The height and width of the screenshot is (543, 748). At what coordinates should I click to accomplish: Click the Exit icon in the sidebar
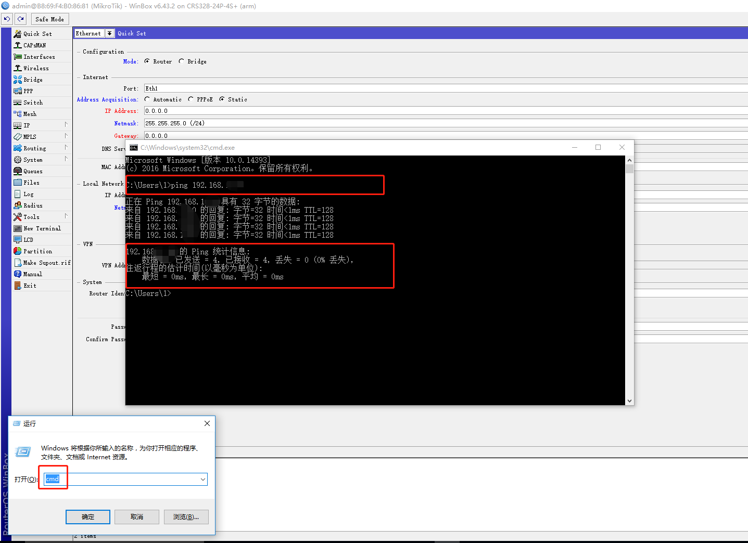point(18,286)
